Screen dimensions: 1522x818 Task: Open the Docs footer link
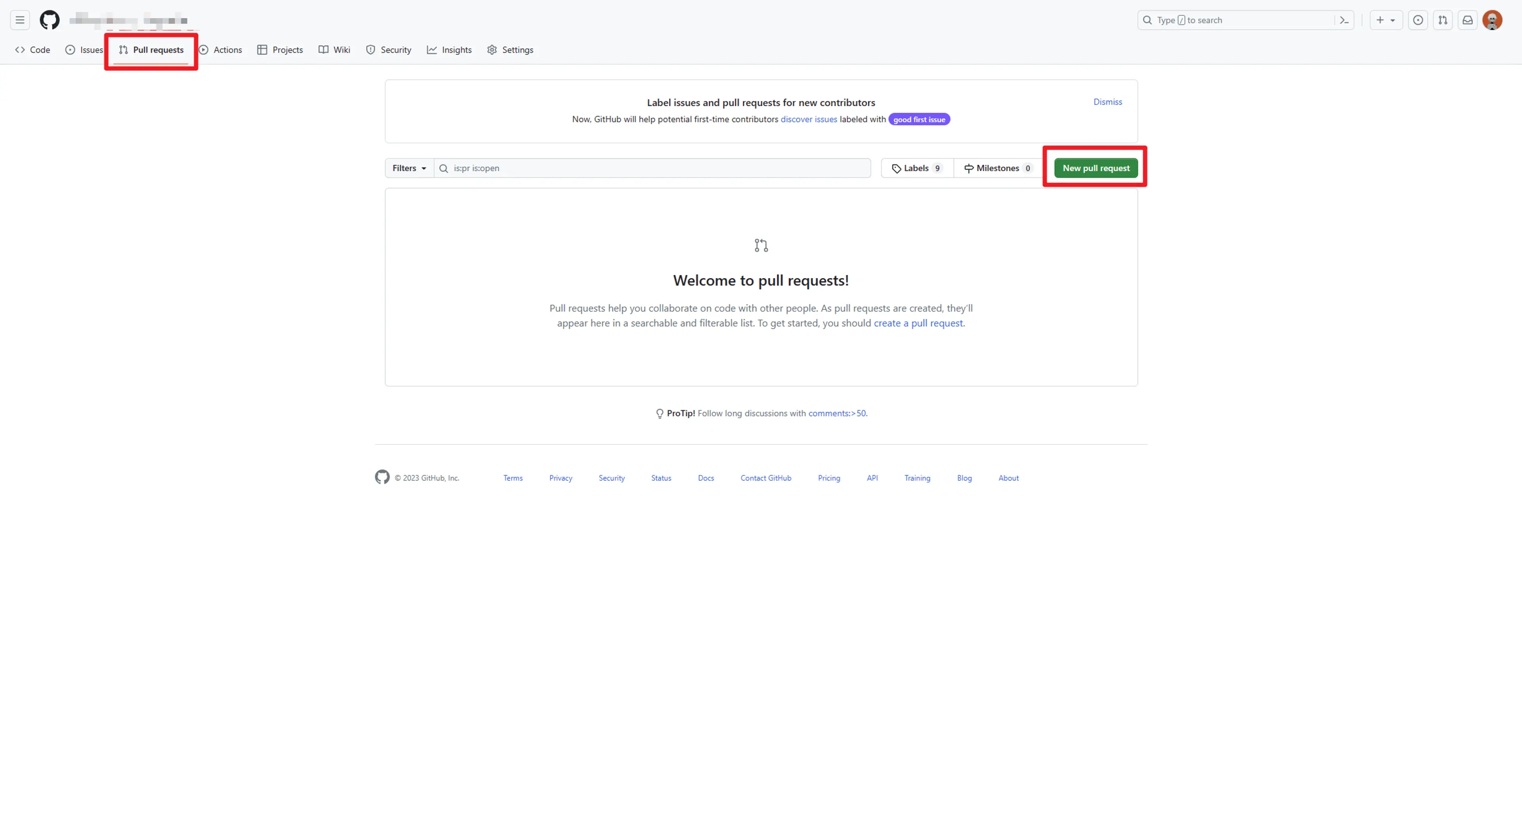click(706, 478)
